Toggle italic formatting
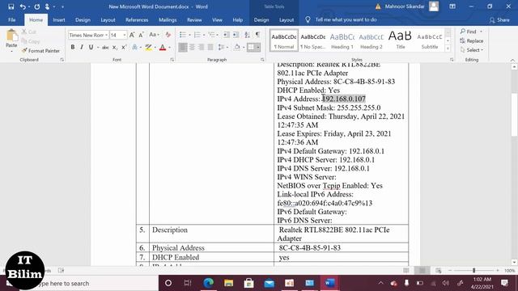This screenshot has width=518, height=291. pyautogui.click(x=82, y=48)
